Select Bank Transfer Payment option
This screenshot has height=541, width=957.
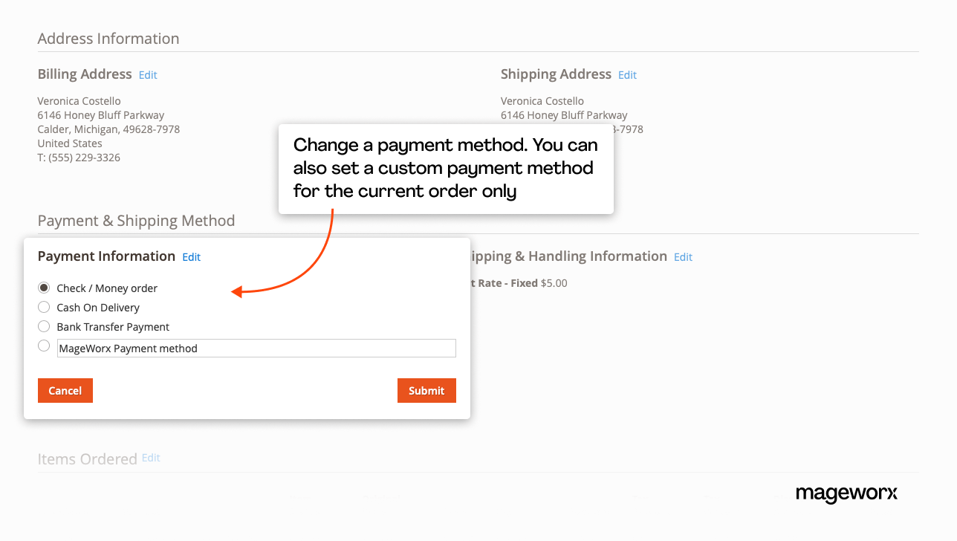click(43, 326)
